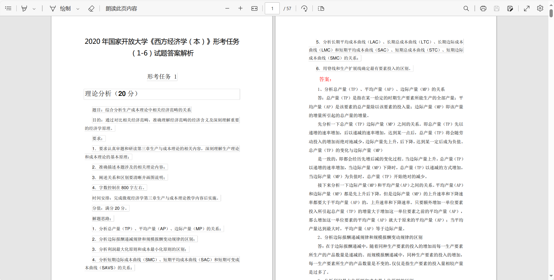Click the document title '2020 年国家开放大学'
This screenshot has height=280, width=554.
[116, 41]
